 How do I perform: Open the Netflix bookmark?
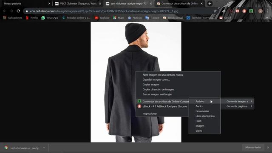tap(32, 18)
